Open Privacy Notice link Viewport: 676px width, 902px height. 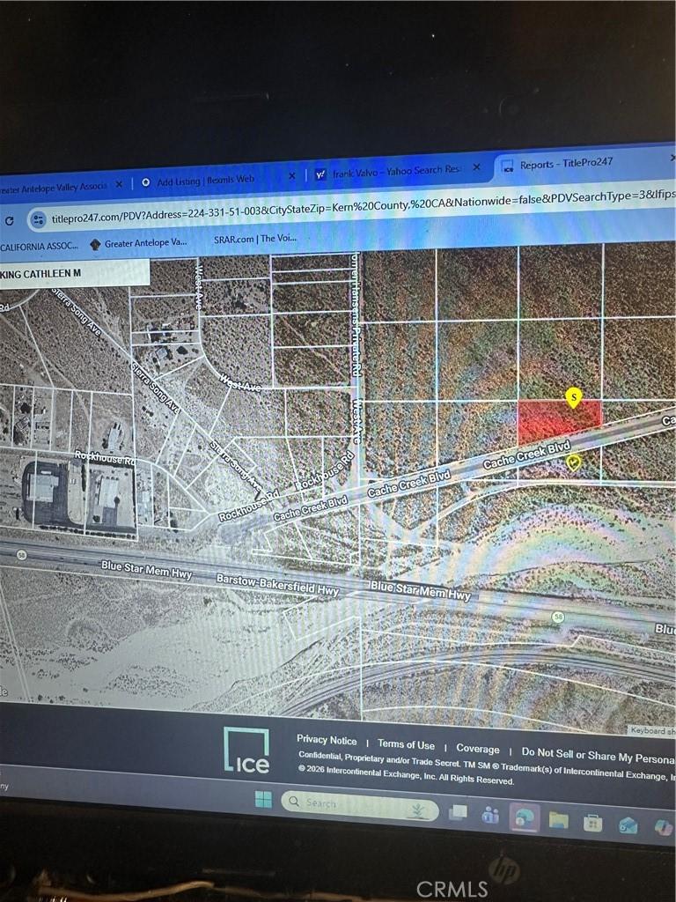(327, 740)
